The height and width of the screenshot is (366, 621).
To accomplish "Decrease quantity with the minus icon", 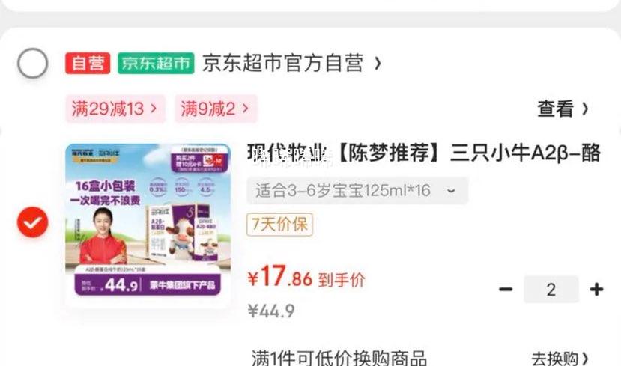I will point(506,289).
